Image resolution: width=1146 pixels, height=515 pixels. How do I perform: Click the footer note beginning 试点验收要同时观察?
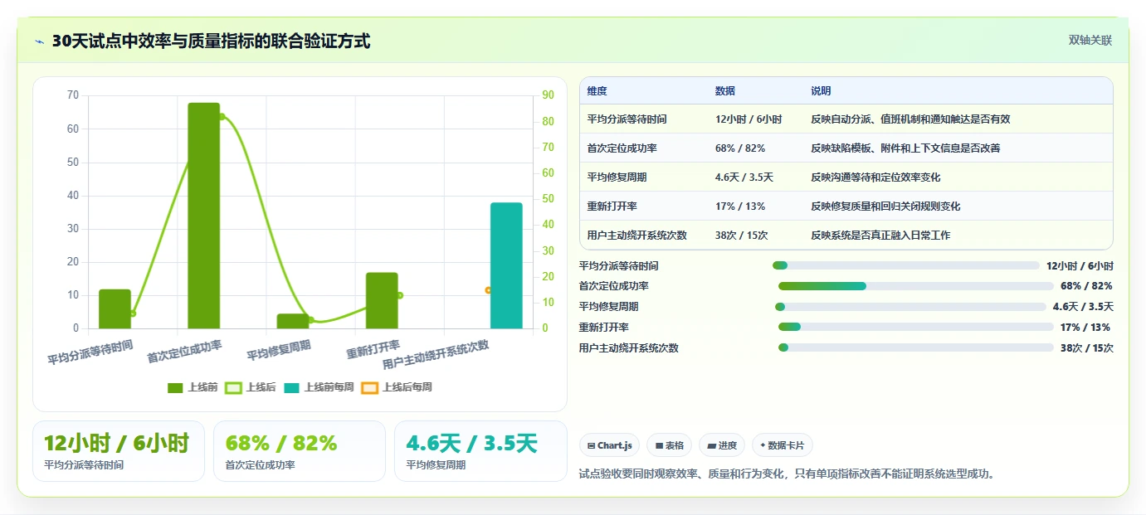pos(787,474)
